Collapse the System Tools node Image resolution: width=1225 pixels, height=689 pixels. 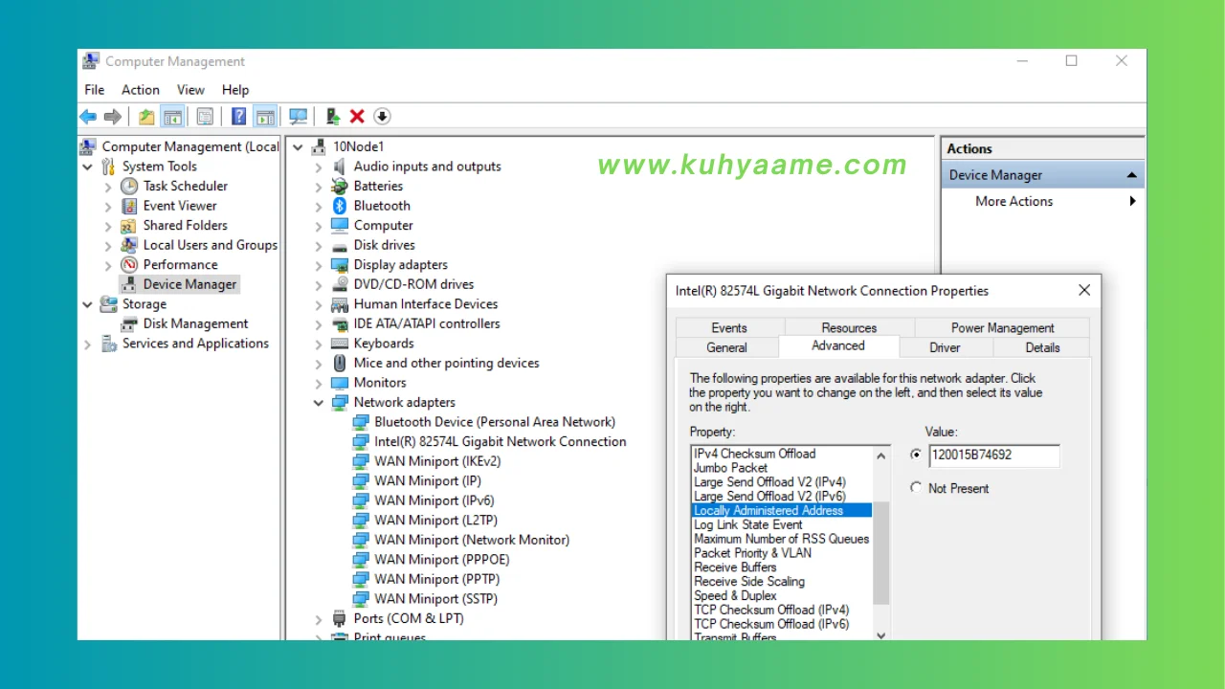(x=88, y=167)
